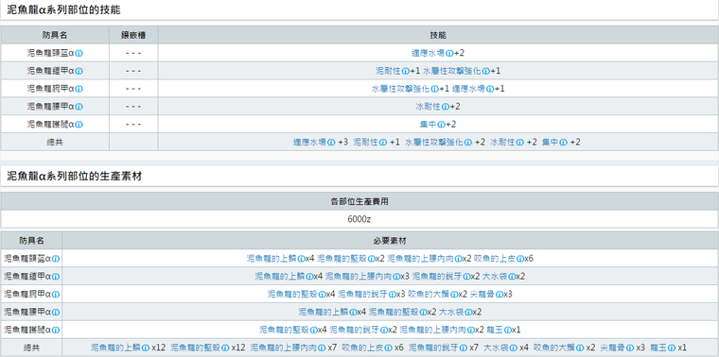Click the 技能 column header in skills table

pyautogui.click(x=438, y=35)
